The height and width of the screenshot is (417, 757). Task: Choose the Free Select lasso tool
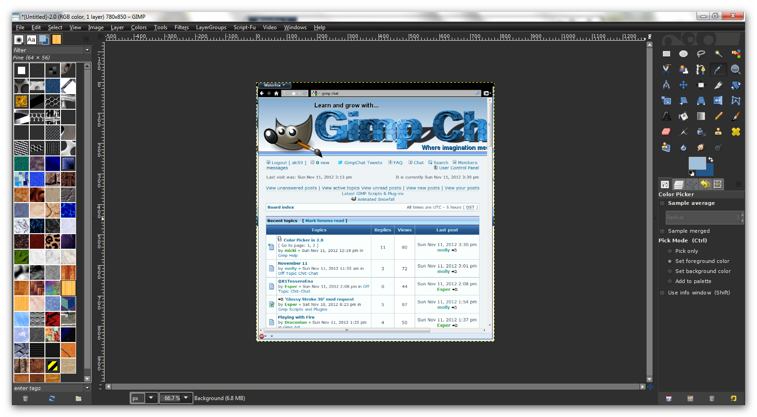(x=701, y=54)
